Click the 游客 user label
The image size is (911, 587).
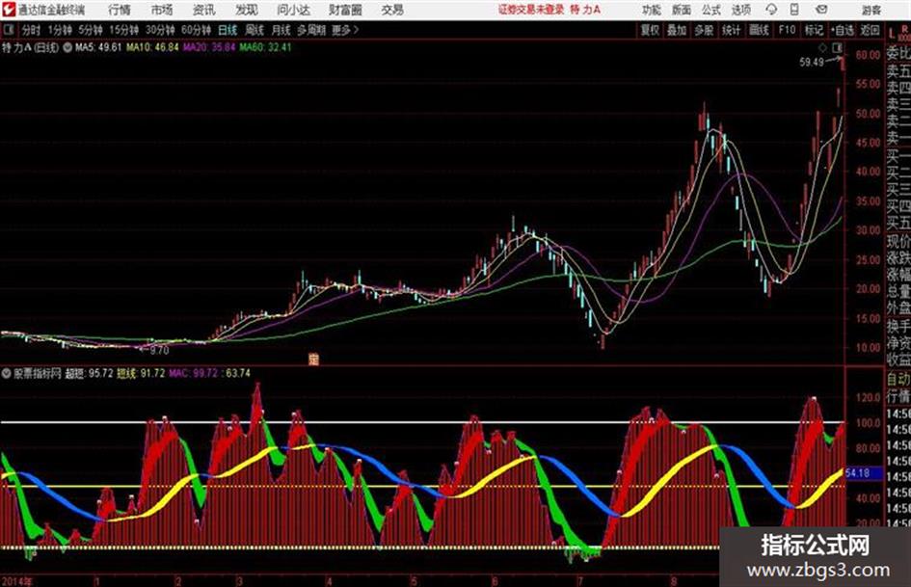click(x=871, y=10)
